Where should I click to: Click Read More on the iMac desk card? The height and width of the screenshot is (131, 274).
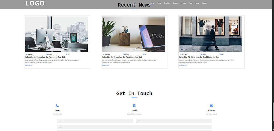29,65
